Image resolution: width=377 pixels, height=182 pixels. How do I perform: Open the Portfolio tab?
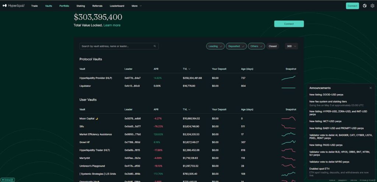tap(64, 6)
